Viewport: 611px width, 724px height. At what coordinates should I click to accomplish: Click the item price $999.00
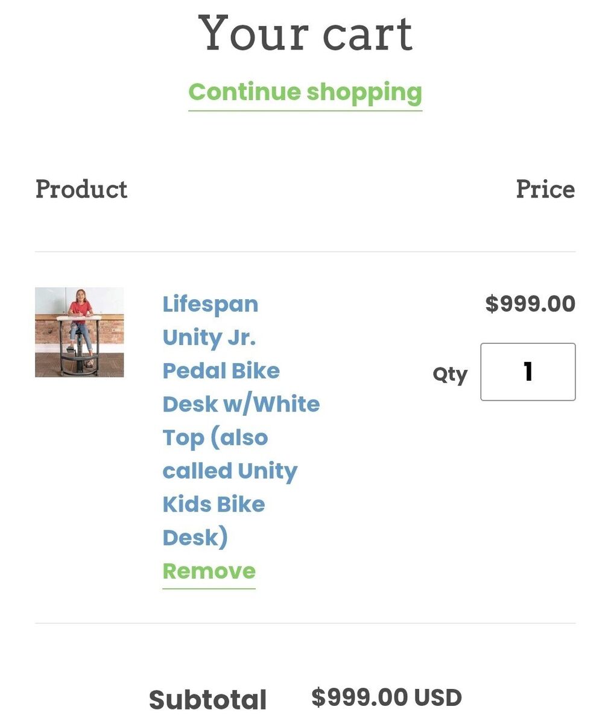tap(530, 303)
